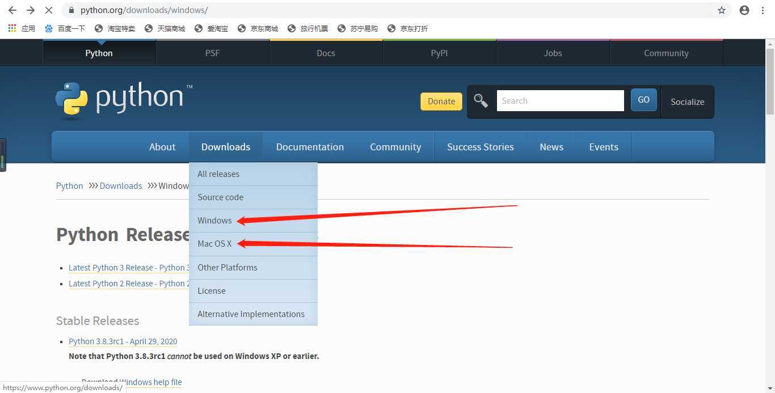Open the 京东打折 bookmark

(407, 28)
